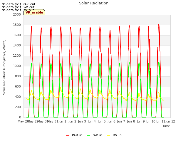Click the 600 y-axis tick label
Viewport: 188px width, 141px height.
tap(18, 86)
